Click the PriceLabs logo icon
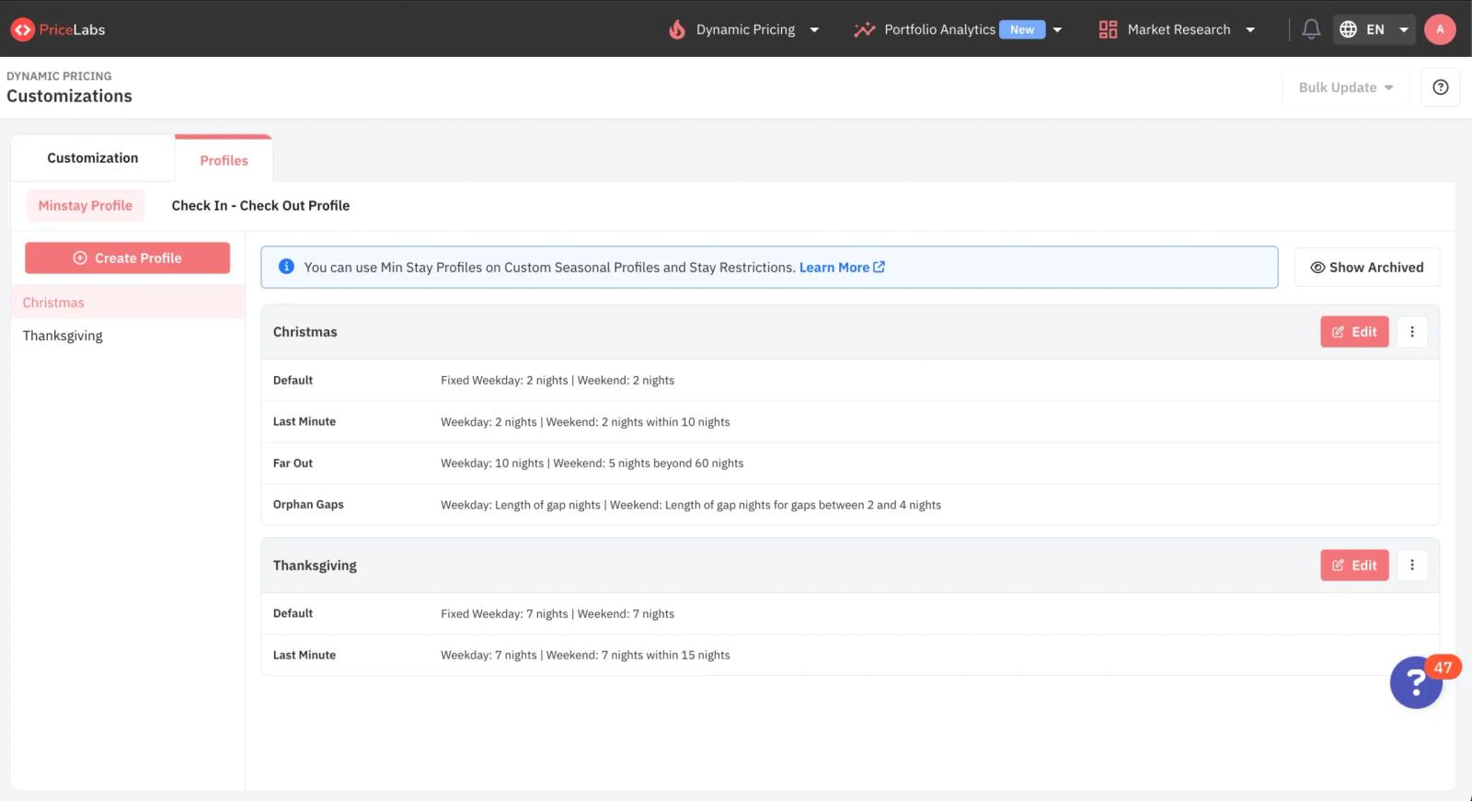 point(23,29)
